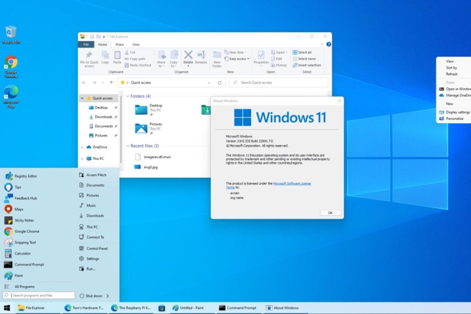Screen dimensions: 471x314
Task: Open New item dropdown in ribbon
Action: pos(235,52)
